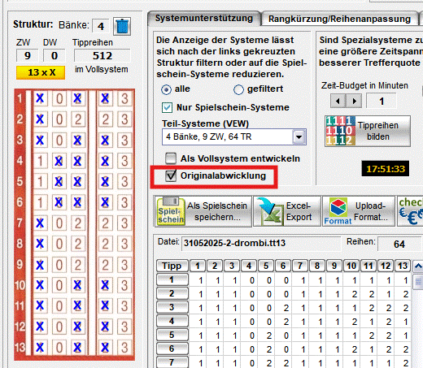This screenshot has height=368, width=423.
Task: Click the Datei filename field
Action: (261, 243)
